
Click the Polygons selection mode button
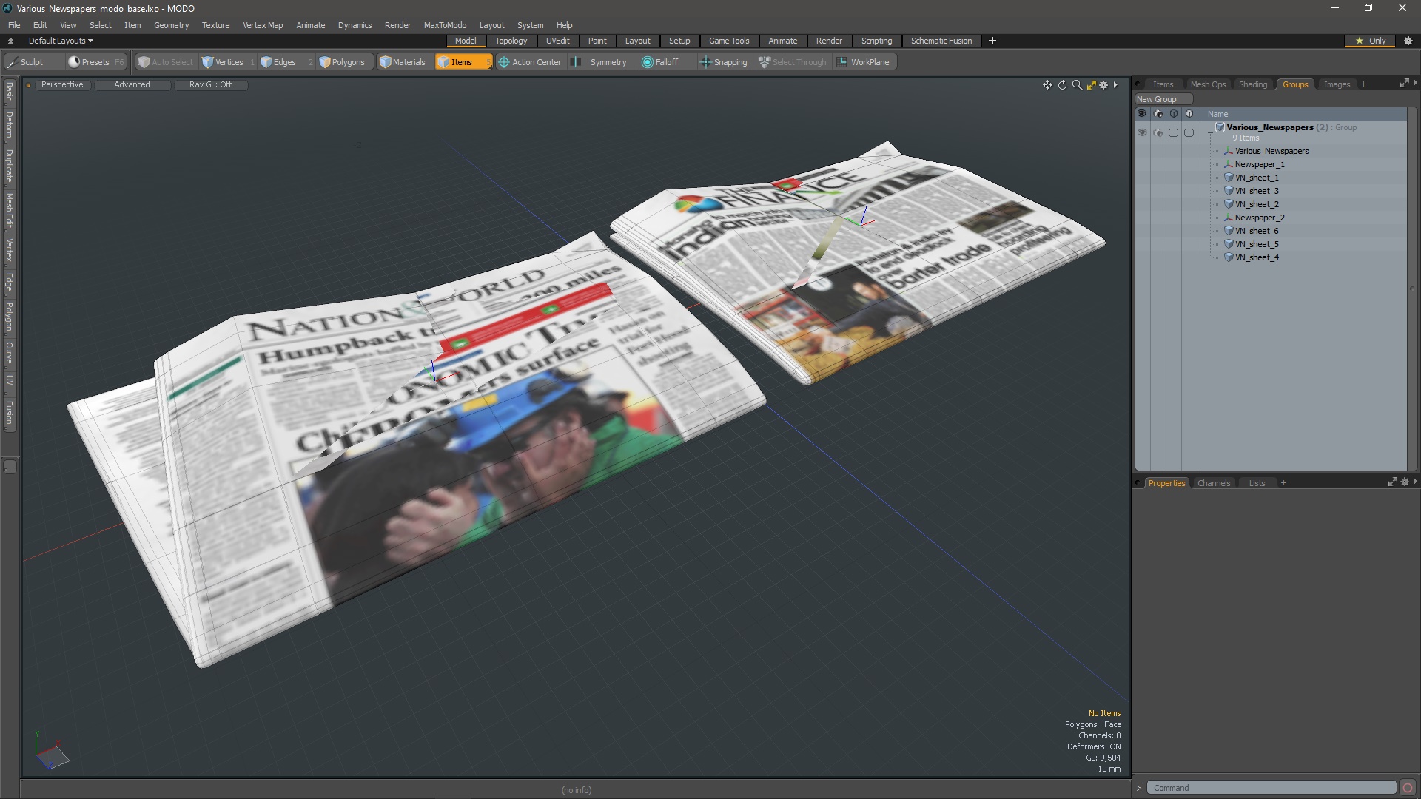[x=342, y=62]
